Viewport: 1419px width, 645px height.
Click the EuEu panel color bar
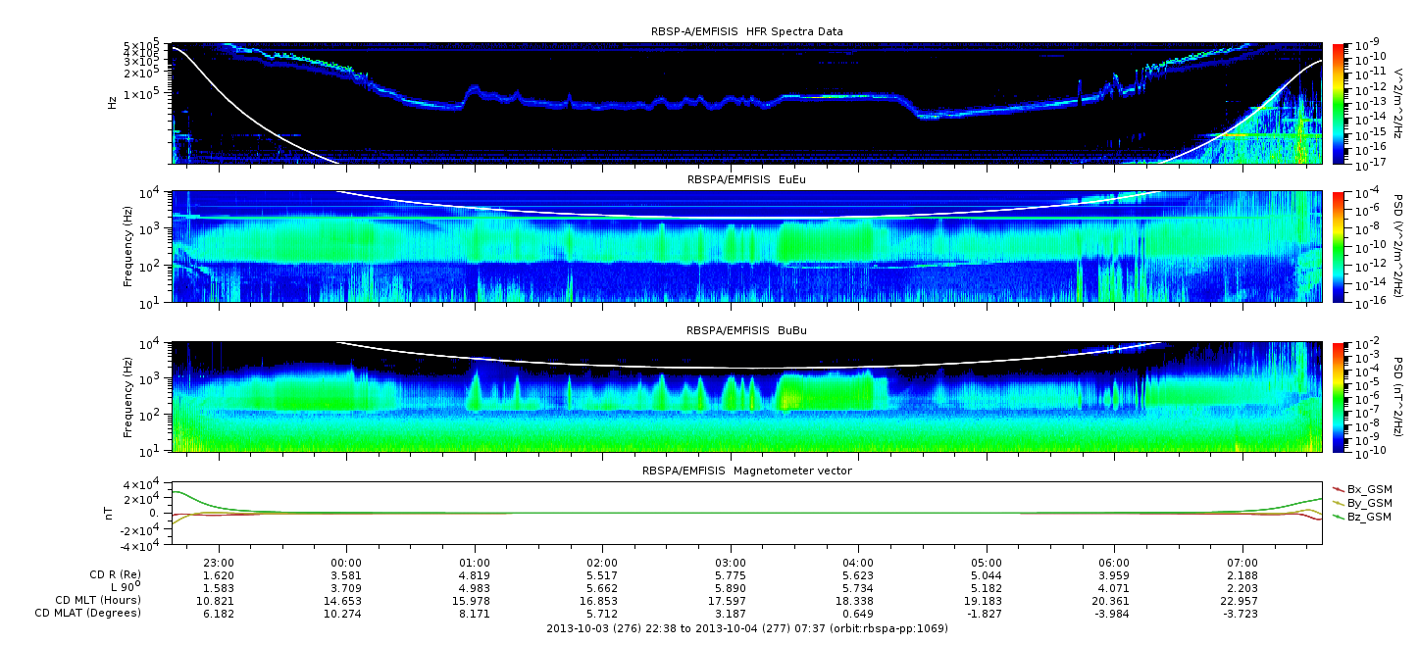(x=1338, y=247)
